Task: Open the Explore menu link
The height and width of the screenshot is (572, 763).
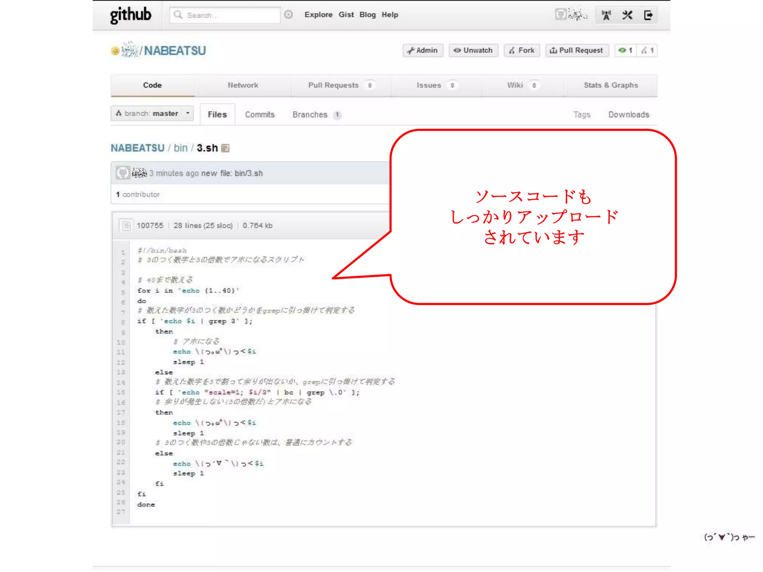Action: [x=319, y=15]
